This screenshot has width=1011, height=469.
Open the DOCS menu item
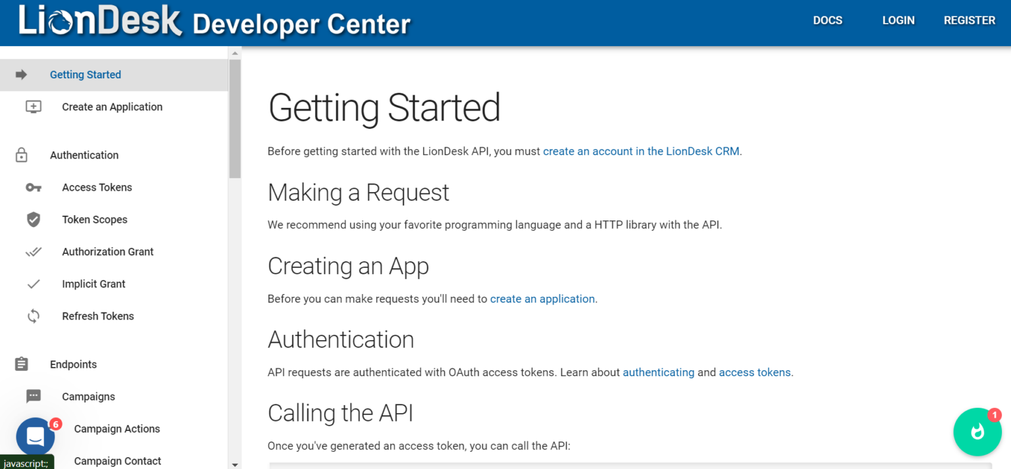827,20
